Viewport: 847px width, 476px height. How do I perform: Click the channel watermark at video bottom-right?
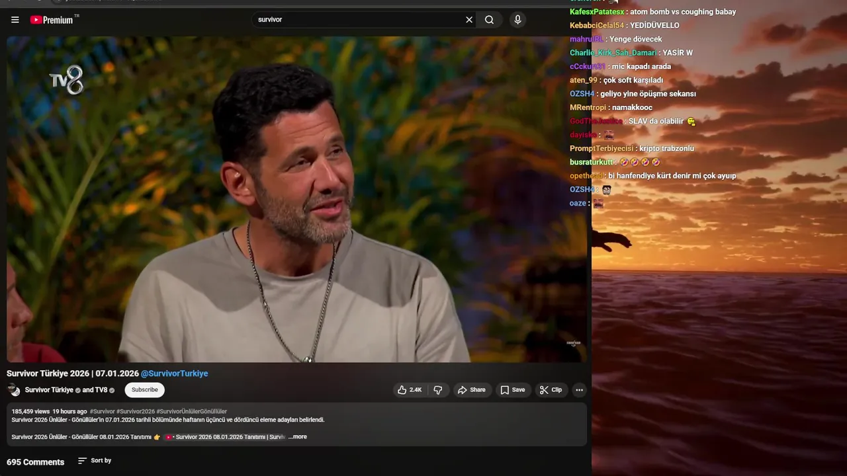point(573,343)
